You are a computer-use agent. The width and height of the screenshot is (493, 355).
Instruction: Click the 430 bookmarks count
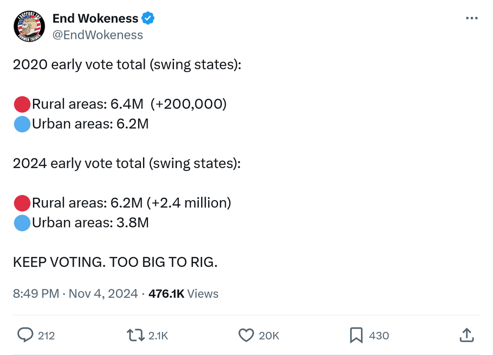tap(379, 336)
